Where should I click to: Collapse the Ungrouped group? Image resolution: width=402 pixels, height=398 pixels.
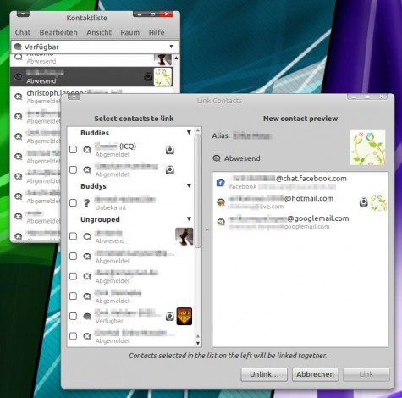tap(189, 218)
